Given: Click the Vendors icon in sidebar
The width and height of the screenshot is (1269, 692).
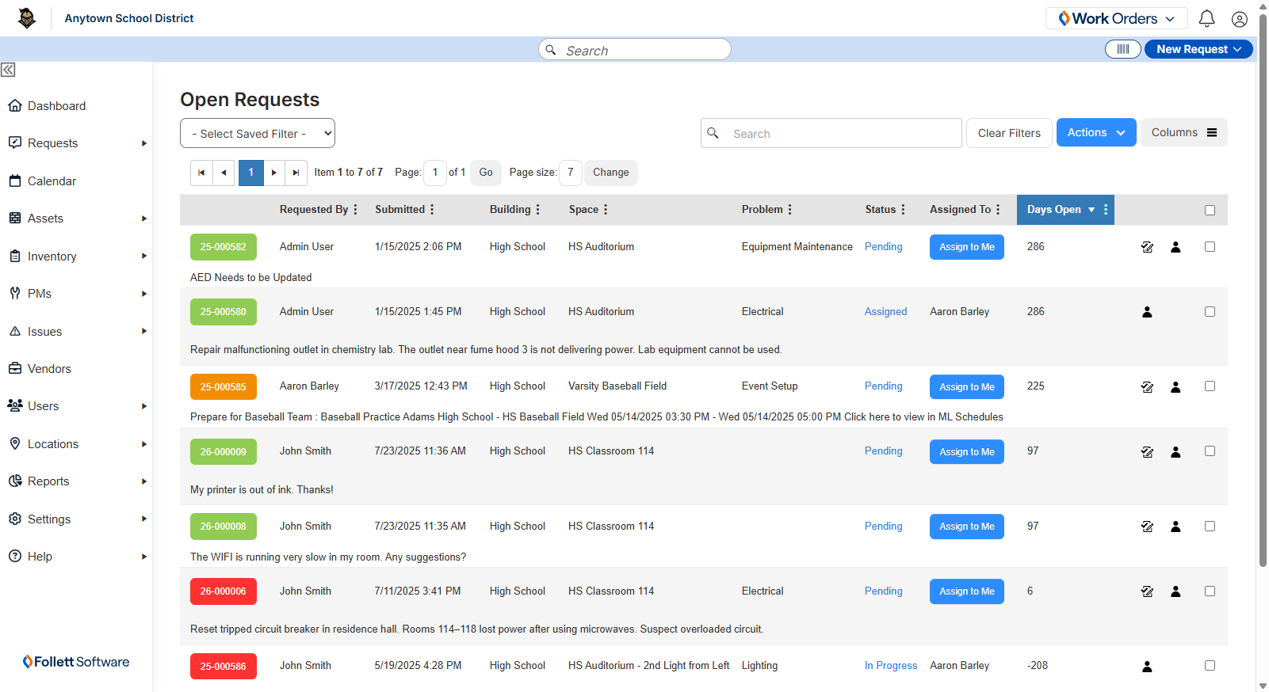Looking at the screenshot, I should click(x=15, y=368).
